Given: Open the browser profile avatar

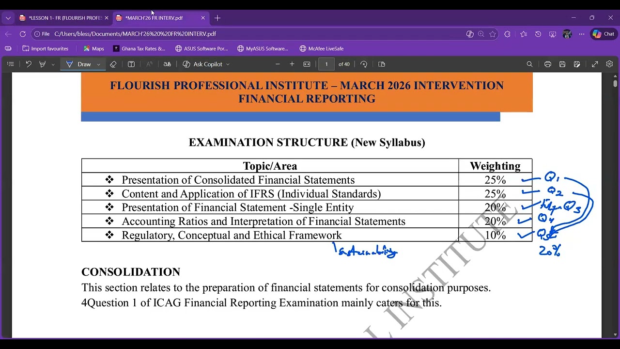Looking at the screenshot, I should (x=567, y=34).
